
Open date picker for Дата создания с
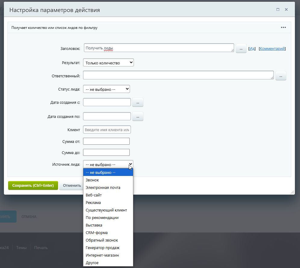(138, 103)
